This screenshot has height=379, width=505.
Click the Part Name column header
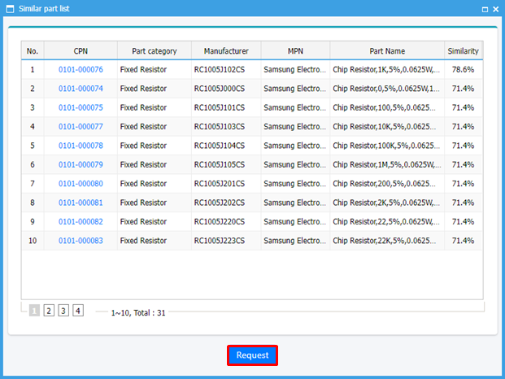click(x=386, y=51)
